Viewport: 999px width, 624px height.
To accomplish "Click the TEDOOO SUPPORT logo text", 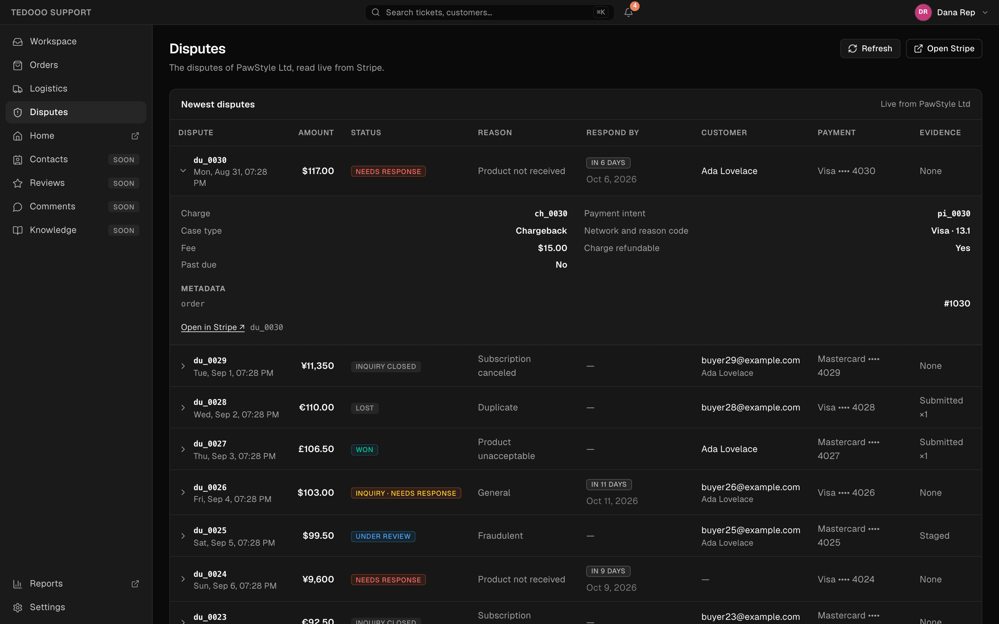I will pyautogui.click(x=51, y=12).
